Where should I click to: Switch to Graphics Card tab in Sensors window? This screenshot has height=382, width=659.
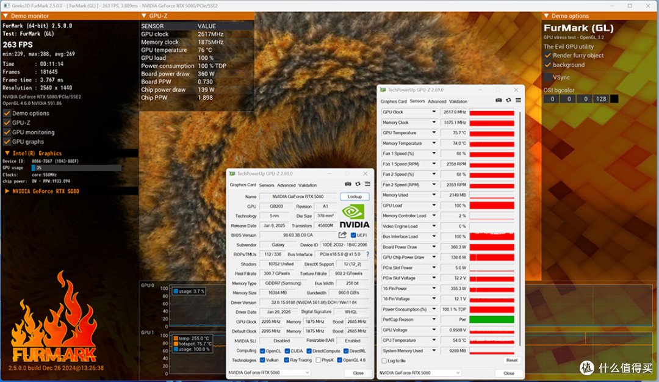394,101
